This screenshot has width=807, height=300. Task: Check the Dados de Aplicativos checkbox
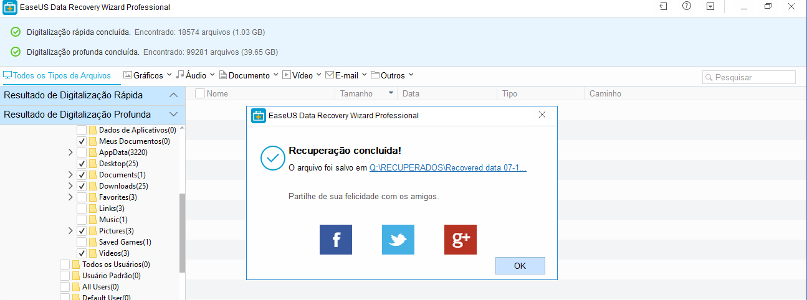(x=82, y=130)
